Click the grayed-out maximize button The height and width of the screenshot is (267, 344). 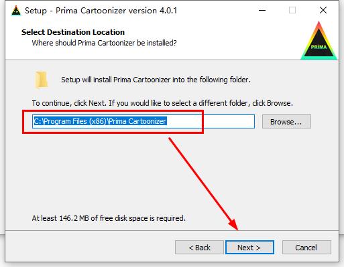click(x=292, y=10)
